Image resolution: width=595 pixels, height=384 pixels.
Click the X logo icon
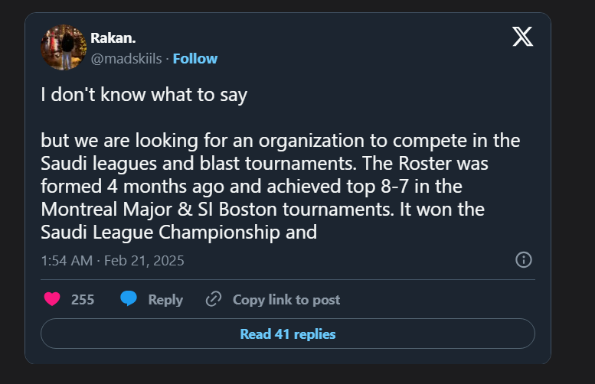point(522,36)
